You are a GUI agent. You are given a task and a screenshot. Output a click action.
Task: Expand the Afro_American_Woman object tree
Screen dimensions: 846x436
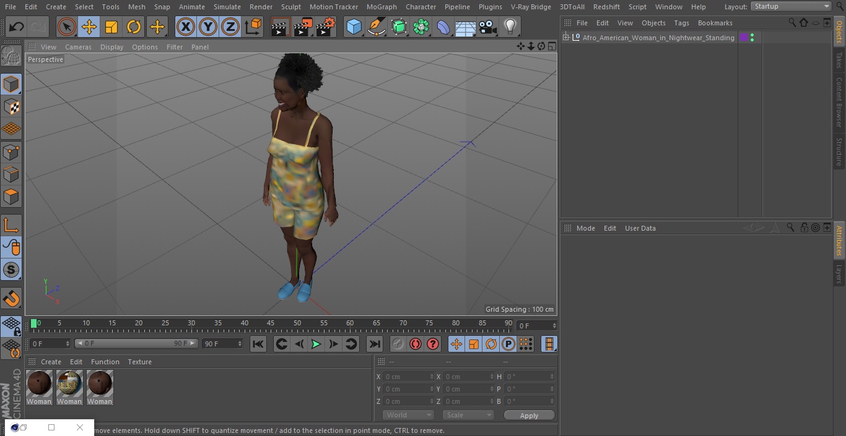tap(565, 38)
